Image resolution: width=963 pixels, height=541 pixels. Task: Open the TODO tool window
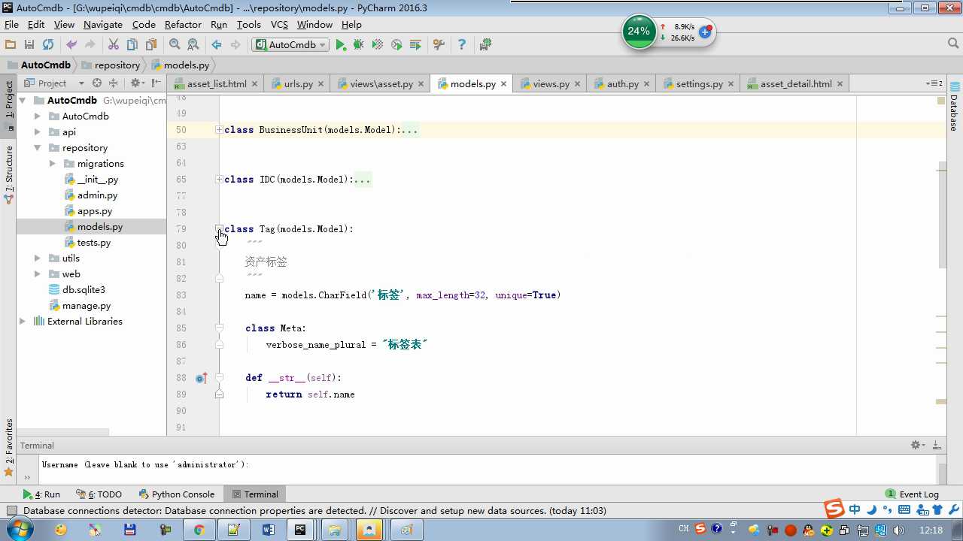99,494
